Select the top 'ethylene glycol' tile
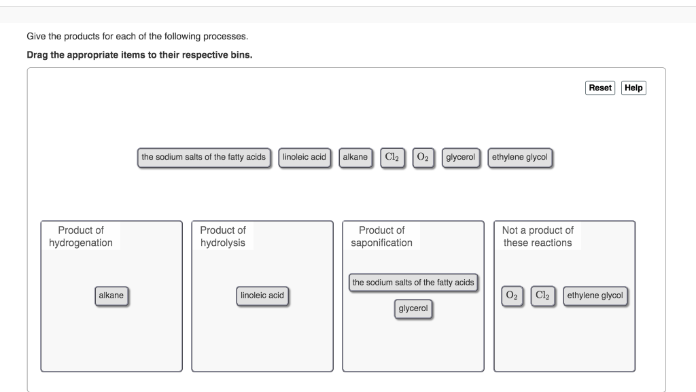Screen dimensions: 696x392 click(520, 157)
